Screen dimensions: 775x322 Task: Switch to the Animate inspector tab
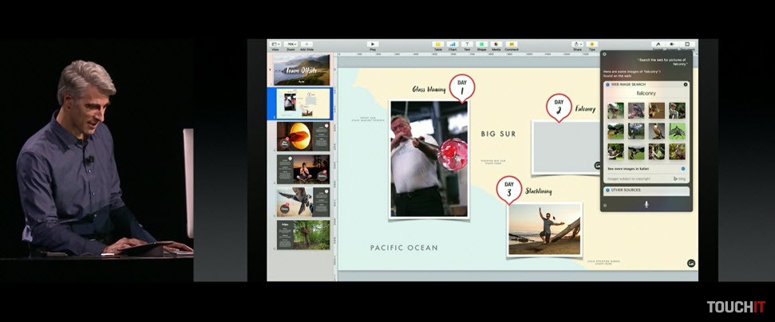[672, 45]
